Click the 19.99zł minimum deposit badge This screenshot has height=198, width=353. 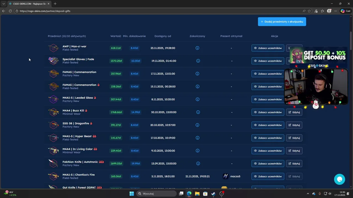click(x=135, y=163)
